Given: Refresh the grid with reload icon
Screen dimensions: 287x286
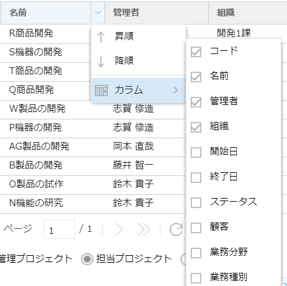Looking at the screenshot, I should click(176, 229).
